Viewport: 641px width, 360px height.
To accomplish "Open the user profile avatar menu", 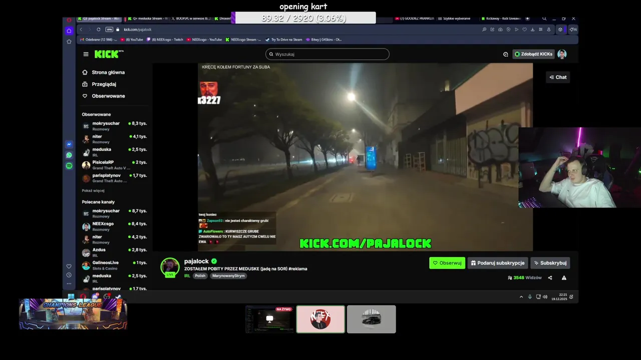I will click(x=562, y=54).
